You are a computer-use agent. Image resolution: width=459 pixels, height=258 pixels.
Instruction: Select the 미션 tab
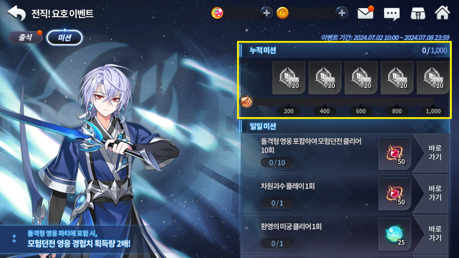coord(64,37)
